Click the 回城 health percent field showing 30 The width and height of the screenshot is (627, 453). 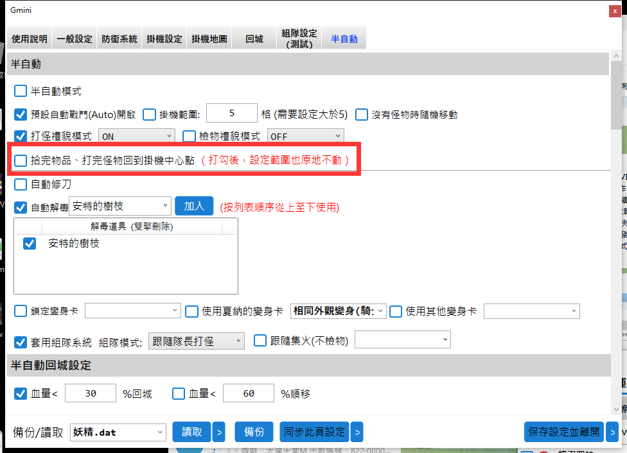coord(91,393)
